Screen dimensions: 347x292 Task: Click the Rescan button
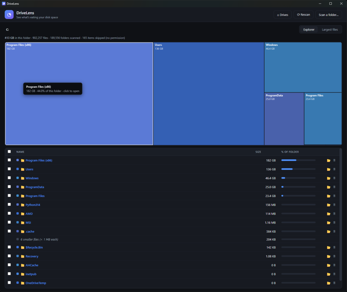303,15
